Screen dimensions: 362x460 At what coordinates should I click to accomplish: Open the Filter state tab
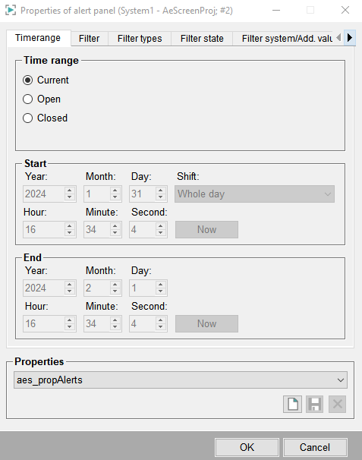point(202,39)
